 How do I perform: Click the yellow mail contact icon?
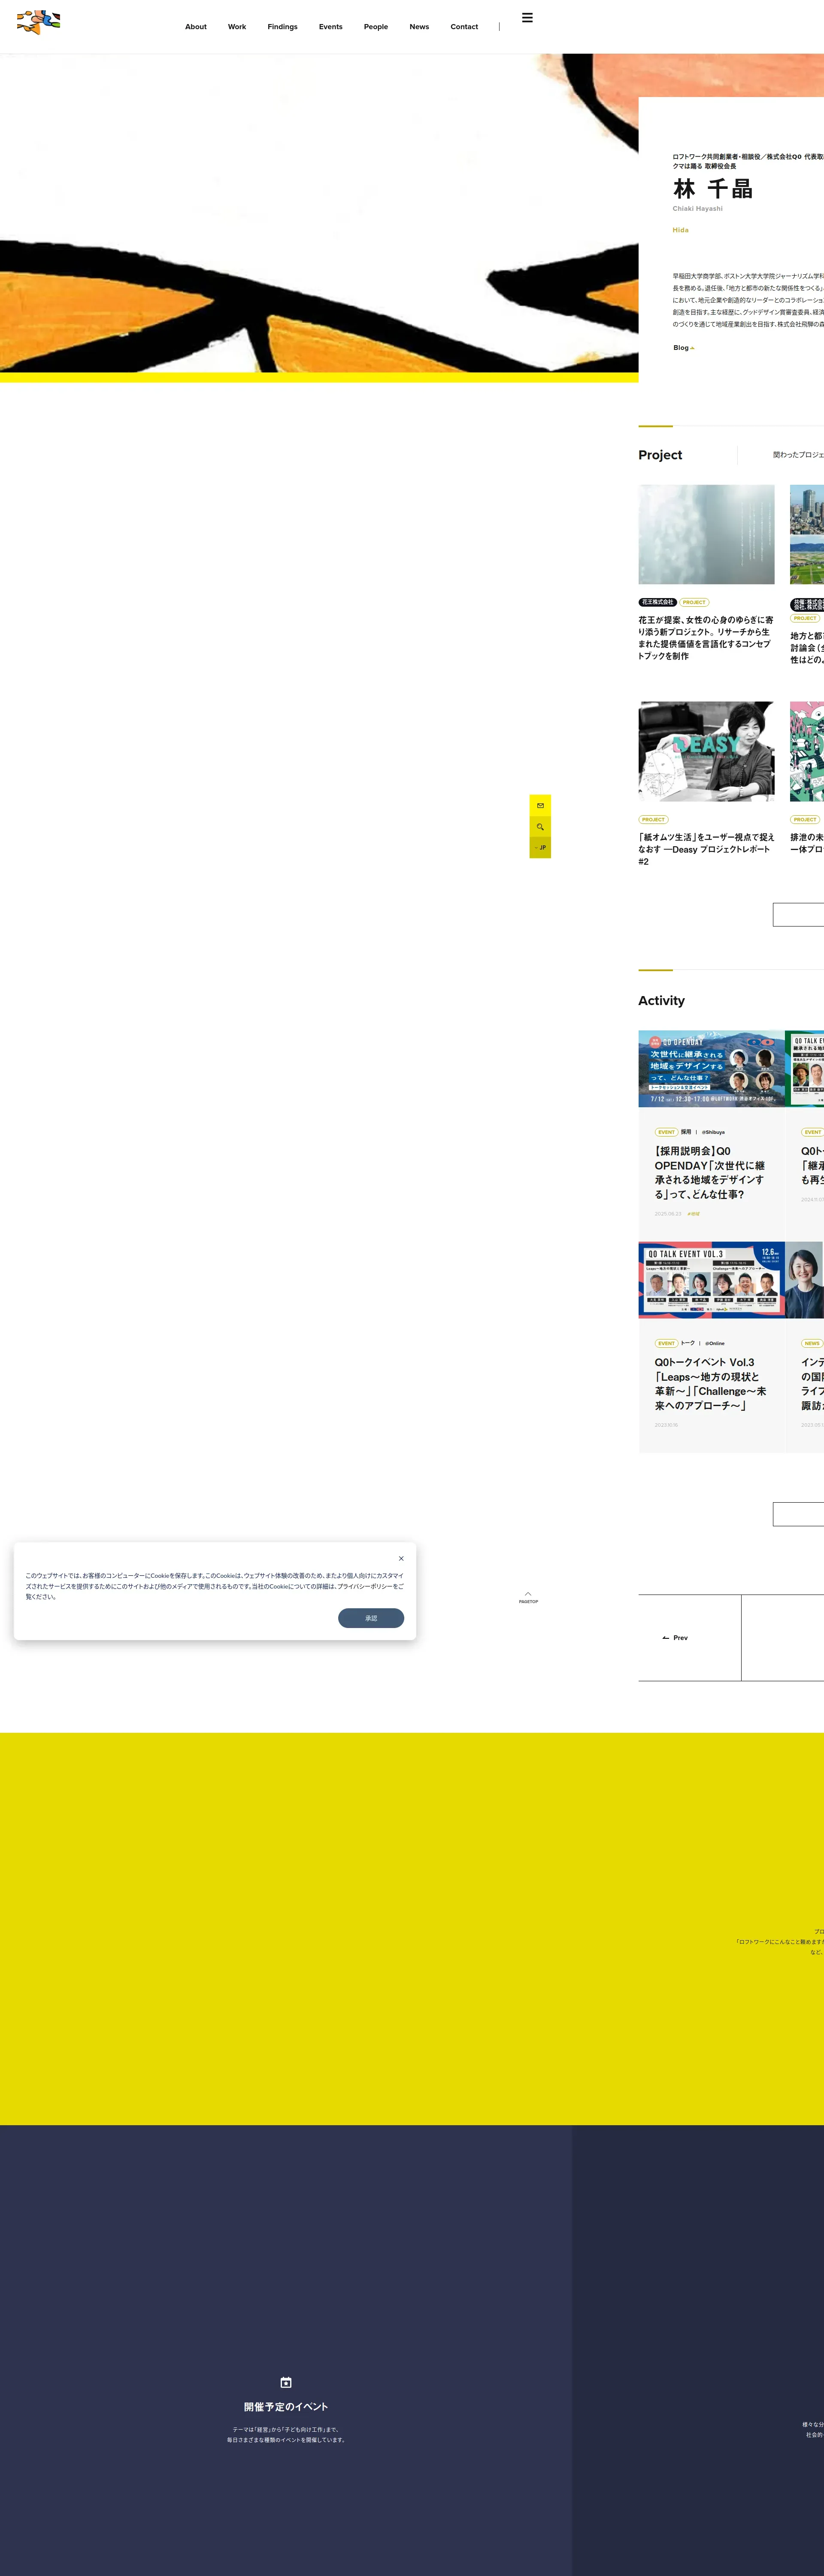click(x=540, y=805)
